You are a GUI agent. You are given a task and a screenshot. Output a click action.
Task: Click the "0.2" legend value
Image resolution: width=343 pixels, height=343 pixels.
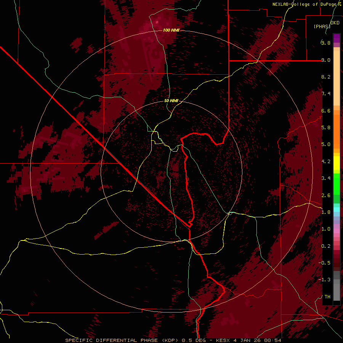326,246
